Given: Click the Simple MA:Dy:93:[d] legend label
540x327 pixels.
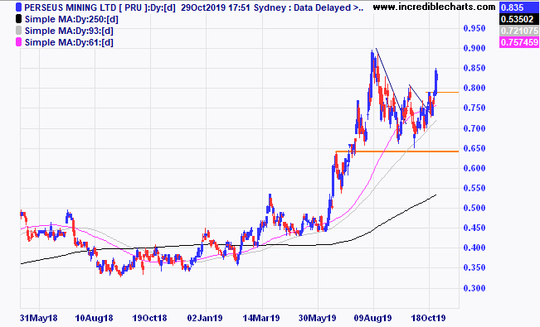Looking at the screenshot, I should click(x=69, y=31).
